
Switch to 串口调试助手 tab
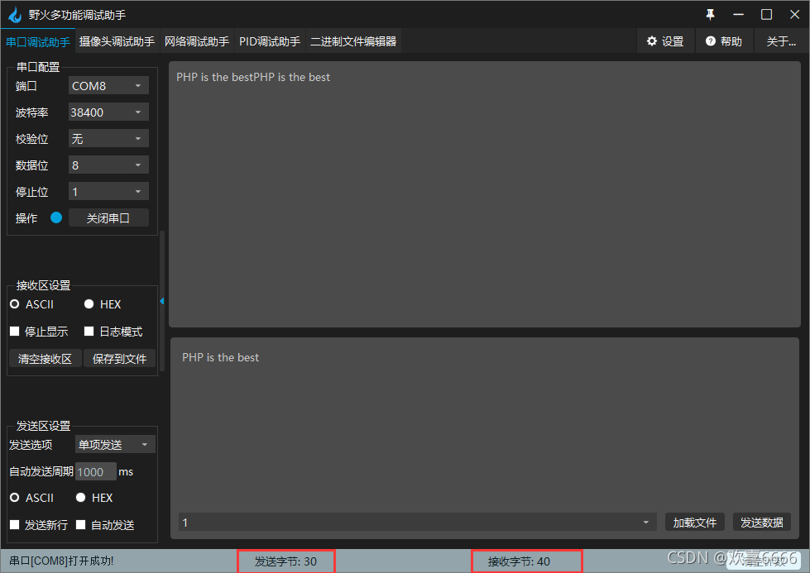pos(38,42)
